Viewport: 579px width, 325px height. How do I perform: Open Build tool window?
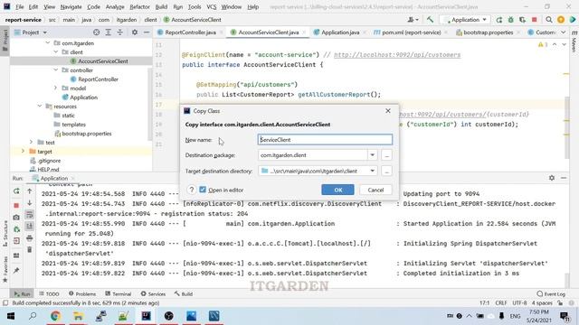(184, 293)
